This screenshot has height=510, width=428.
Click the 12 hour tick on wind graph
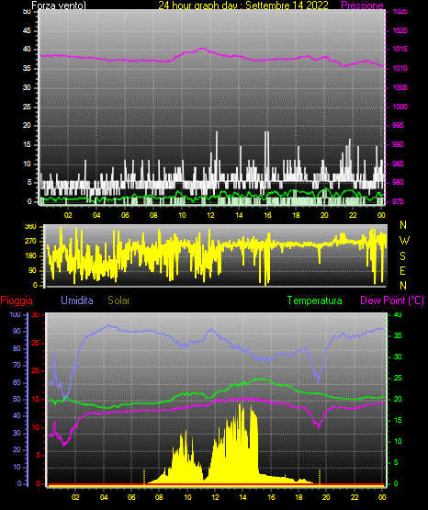pos(210,215)
